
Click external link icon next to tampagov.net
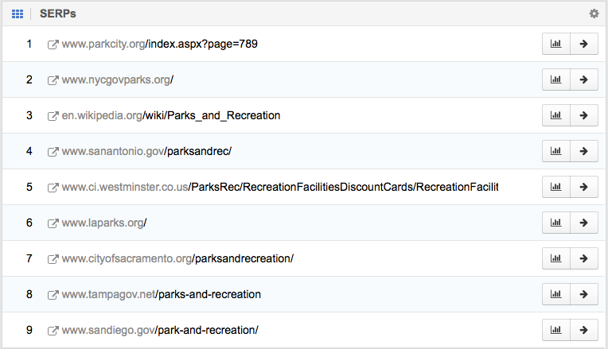point(53,294)
